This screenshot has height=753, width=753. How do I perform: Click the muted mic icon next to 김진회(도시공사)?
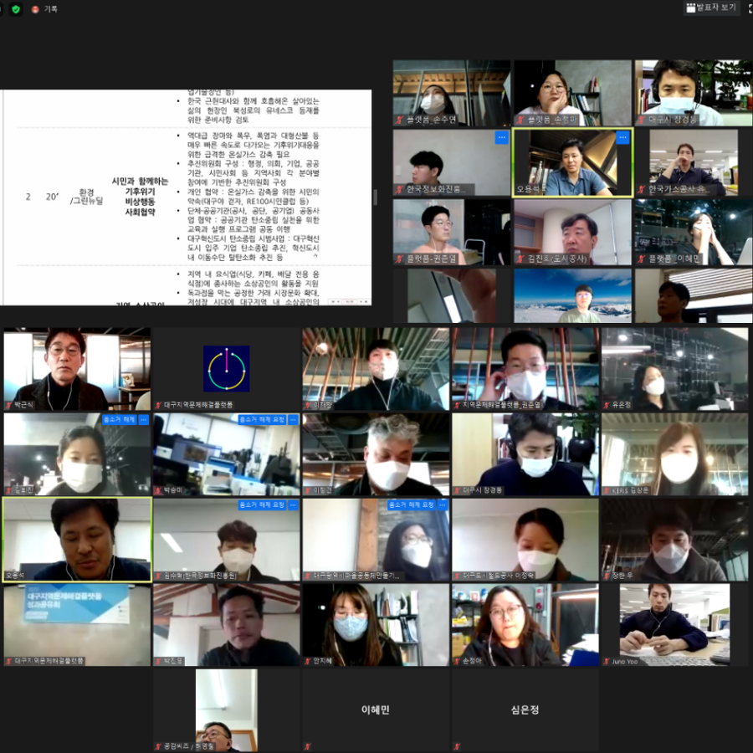[x=520, y=259]
